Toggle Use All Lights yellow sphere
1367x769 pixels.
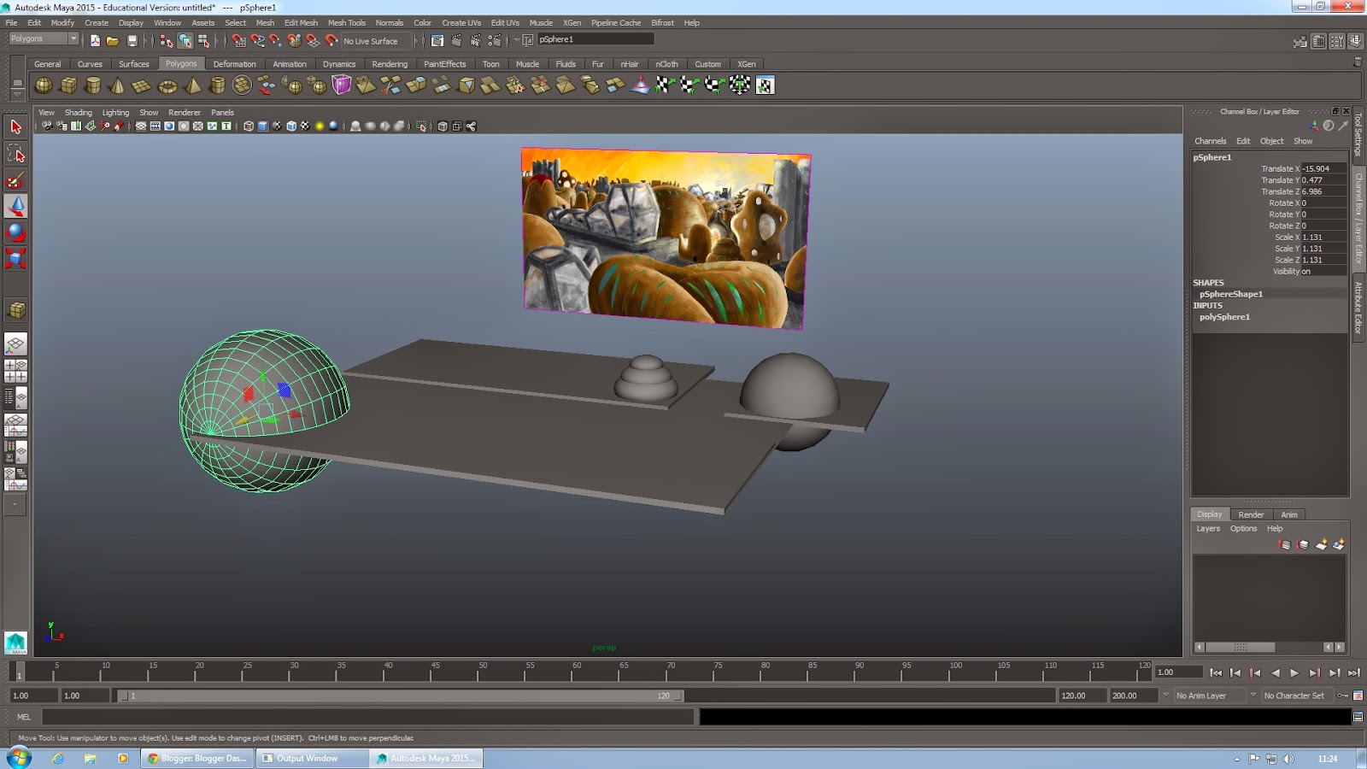(320, 126)
